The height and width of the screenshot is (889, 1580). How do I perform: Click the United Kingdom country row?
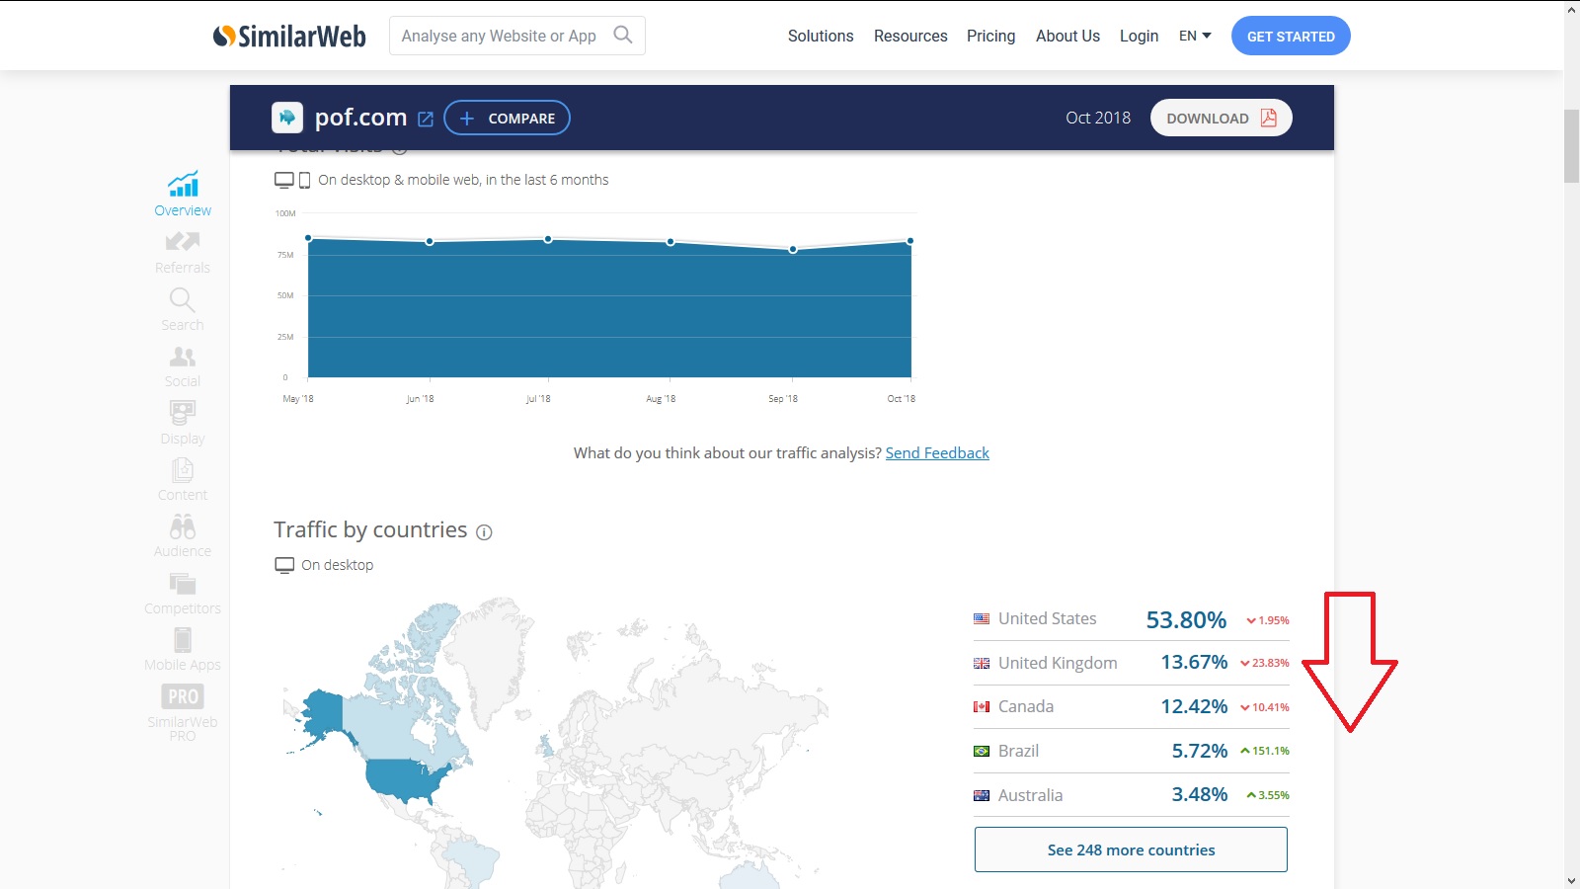(1131, 663)
